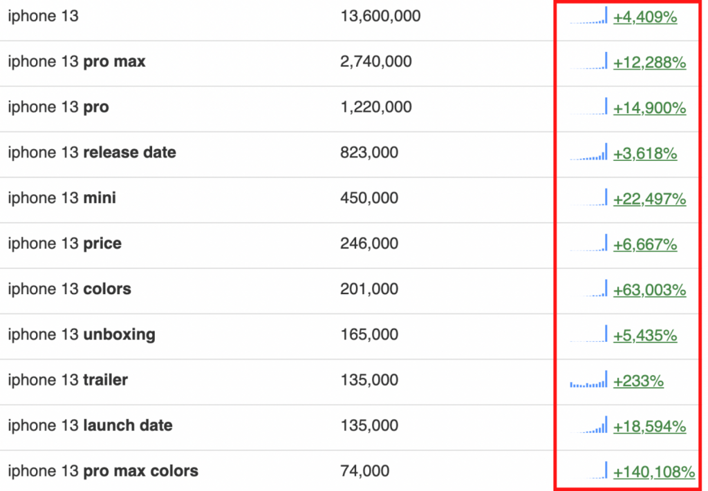Viewport: 708px width, 491px height.
Task: Click the trend sparkline beside +4,409%
Action: (589, 15)
